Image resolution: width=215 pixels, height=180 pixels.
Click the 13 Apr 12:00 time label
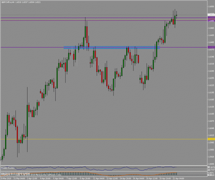[x=112, y=178]
